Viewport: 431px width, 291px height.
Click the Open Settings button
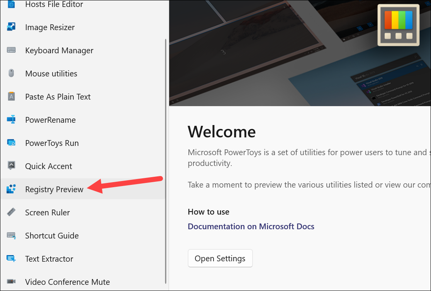click(x=220, y=258)
